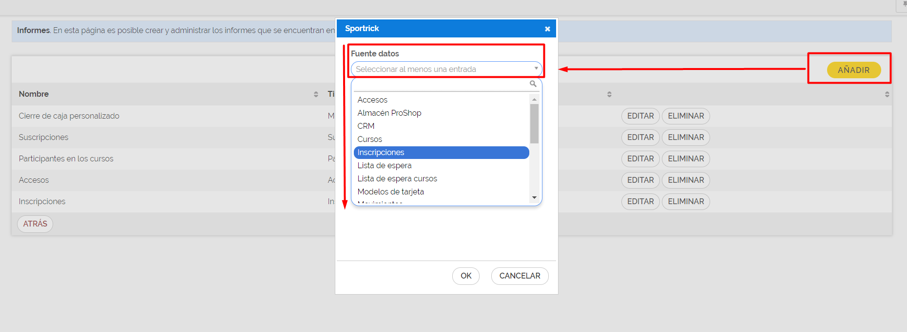Image resolution: width=907 pixels, height=332 pixels.
Task: Click ELIMINAR for Inscripciones row
Action: point(686,202)
